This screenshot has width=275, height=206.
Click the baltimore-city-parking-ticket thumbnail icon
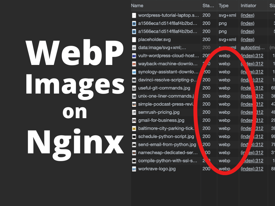(x=134, y=128)
